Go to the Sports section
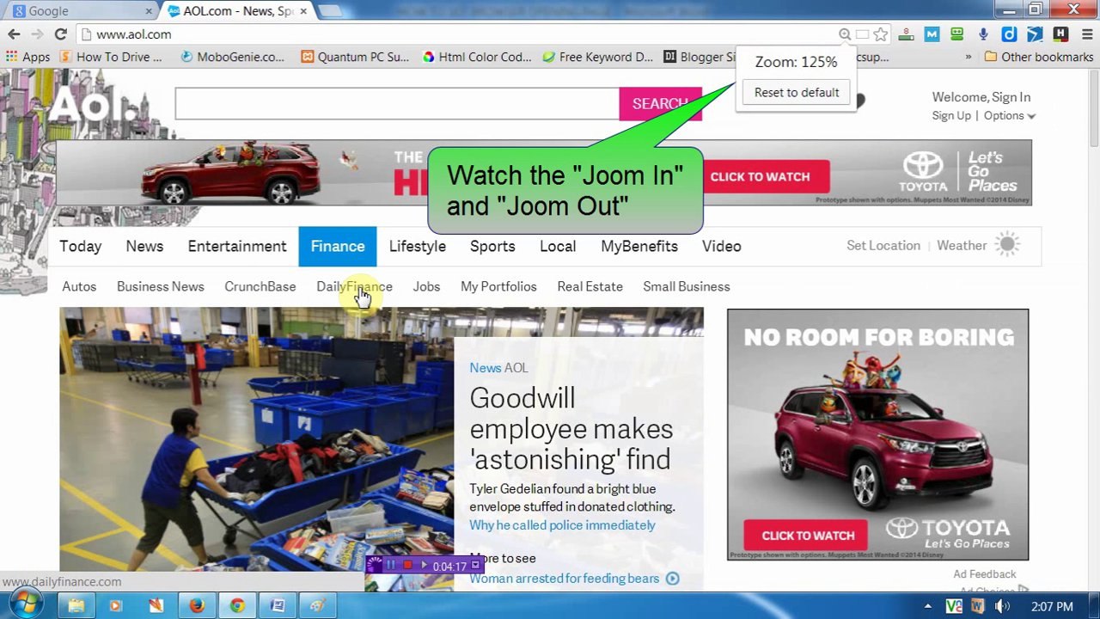The image size is (1100, 619). coord(492,247)
